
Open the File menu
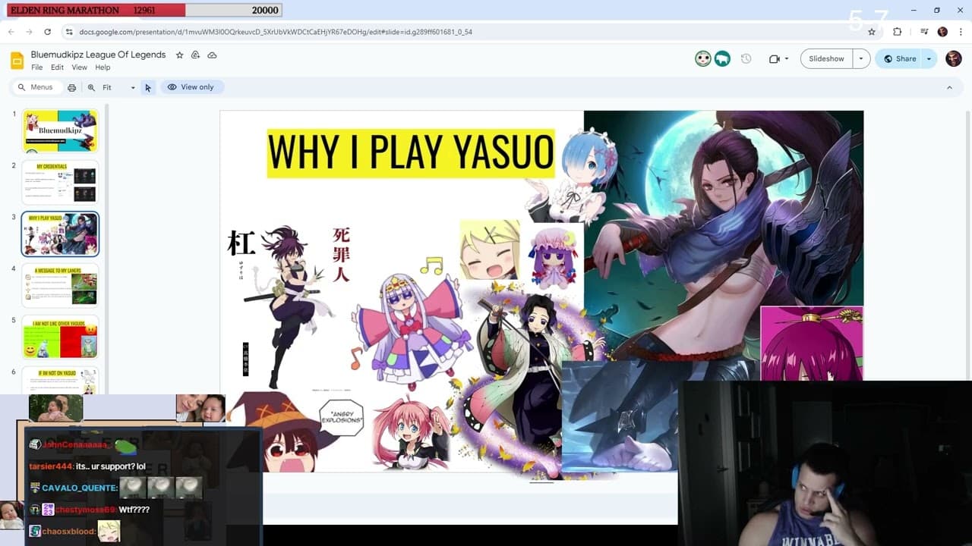pos(36,67)
